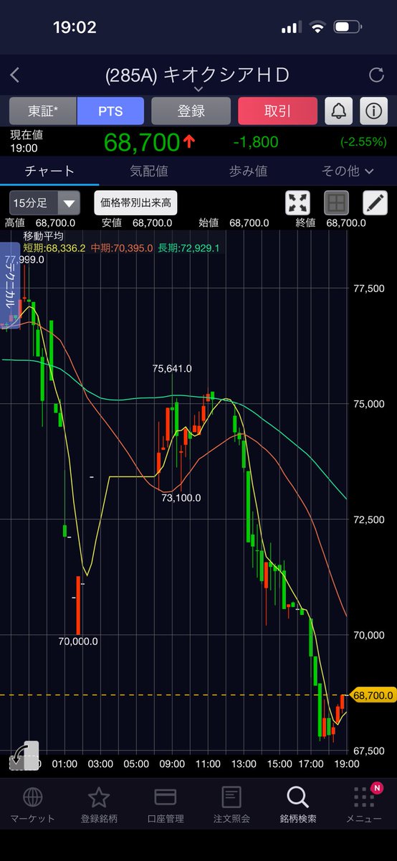Tap 登録 button
397x861 pixels.
191,111
